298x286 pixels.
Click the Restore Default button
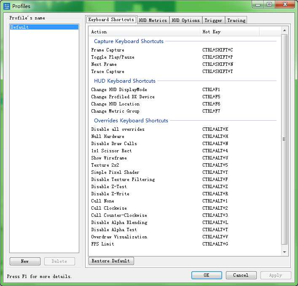pyautogui.click(x=111, y=261)
